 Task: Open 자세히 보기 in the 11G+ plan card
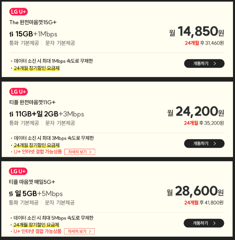(80, 152)
